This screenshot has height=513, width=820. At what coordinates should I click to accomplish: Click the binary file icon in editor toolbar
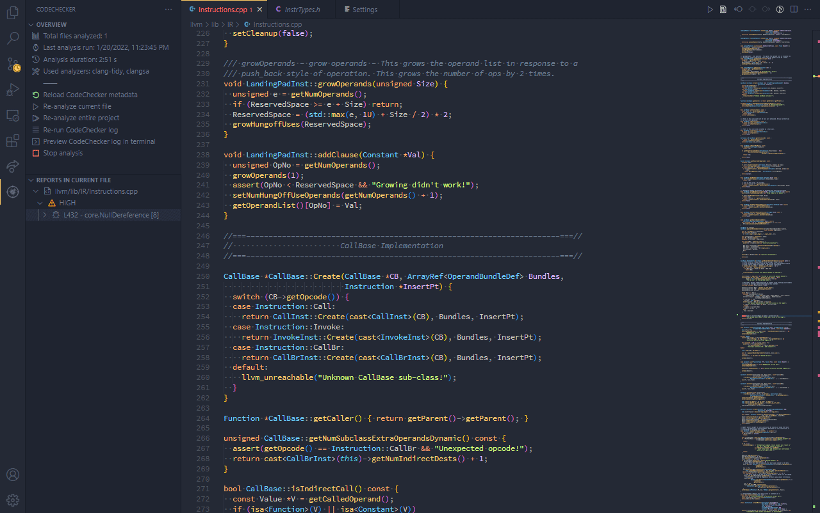(x=723, y=10)
